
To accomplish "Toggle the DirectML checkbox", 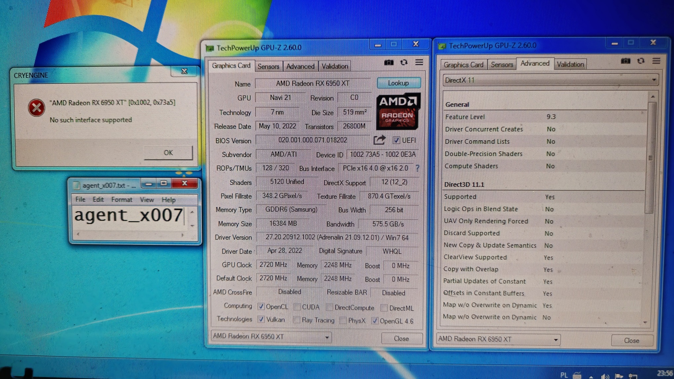I will 384,308.
